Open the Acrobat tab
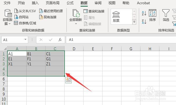 click(143, 3)
